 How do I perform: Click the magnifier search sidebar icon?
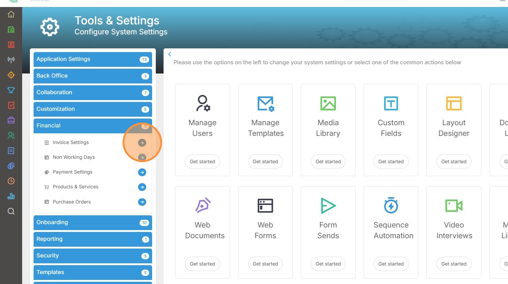pos(11,211)
